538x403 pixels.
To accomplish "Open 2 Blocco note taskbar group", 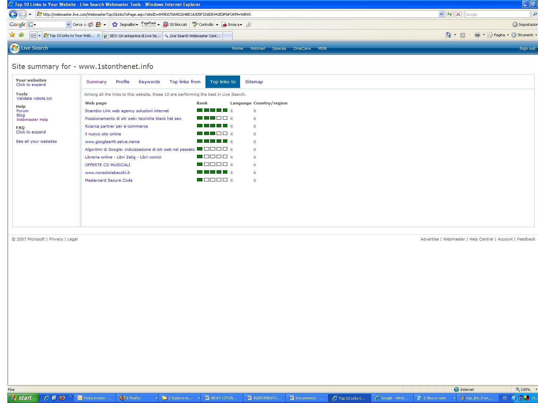I will coord(436,398).
